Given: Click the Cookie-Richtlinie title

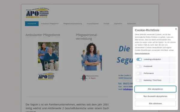Looking at the screenshot, I should [x=147, y=30].
